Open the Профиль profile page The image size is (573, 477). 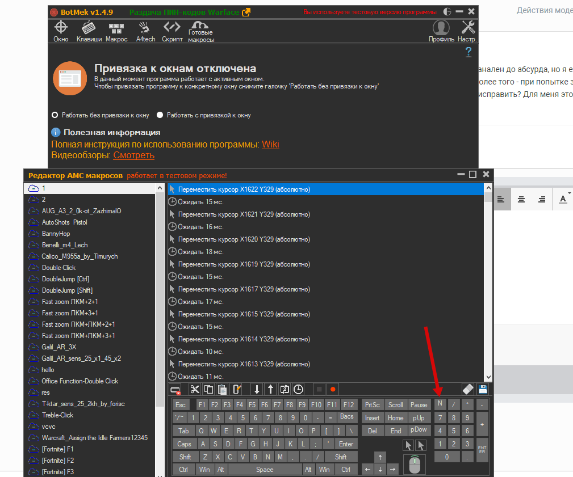[441, 32]
